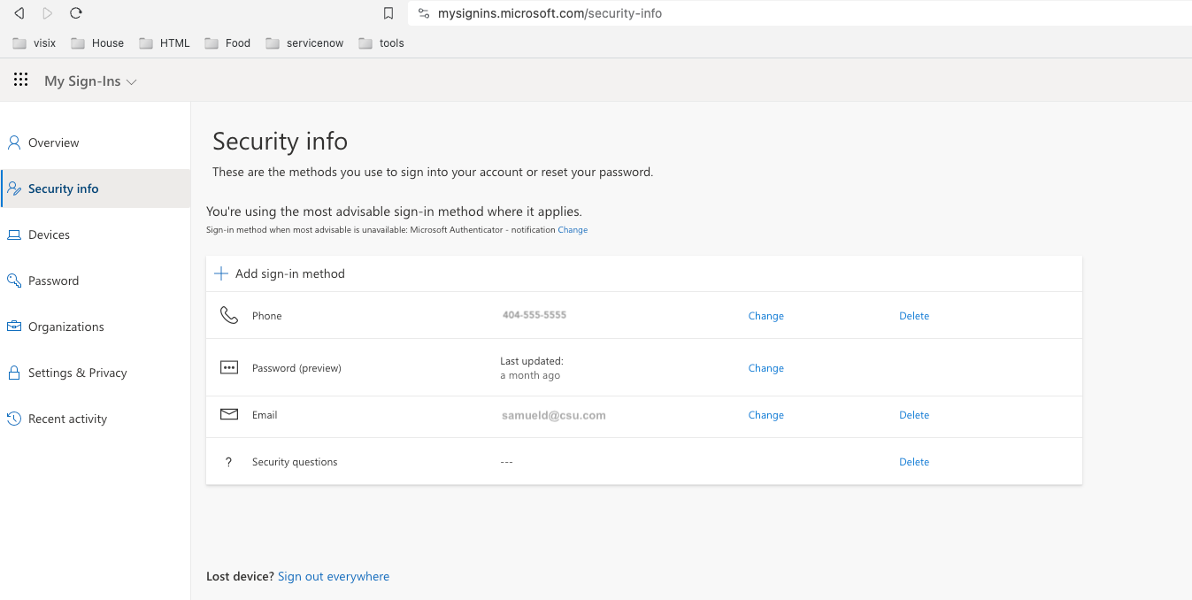Click the browser reload icon
This screenshot has width=1192, height=600.
pyautogui.click(x=76, y=13)
